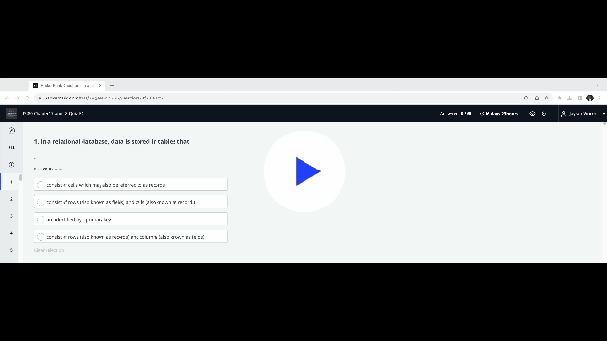Click the circular icon below ALL in the sidebar
607x341 pixels.
click(x=11, y=164)
